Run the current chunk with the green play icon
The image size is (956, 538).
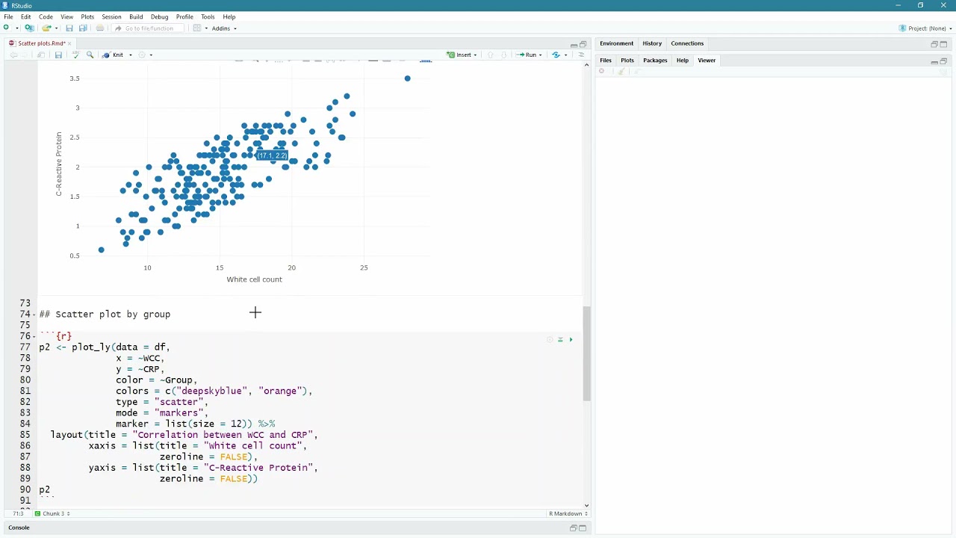pyautogui.click(x=571, y=340)
